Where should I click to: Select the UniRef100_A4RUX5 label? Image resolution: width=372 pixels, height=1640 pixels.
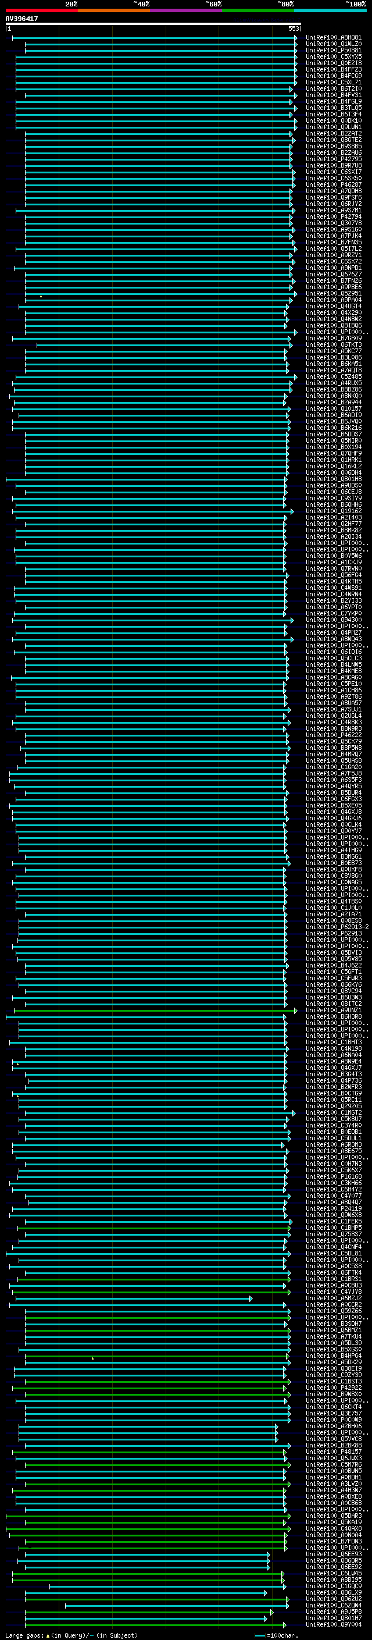[333, 383]
